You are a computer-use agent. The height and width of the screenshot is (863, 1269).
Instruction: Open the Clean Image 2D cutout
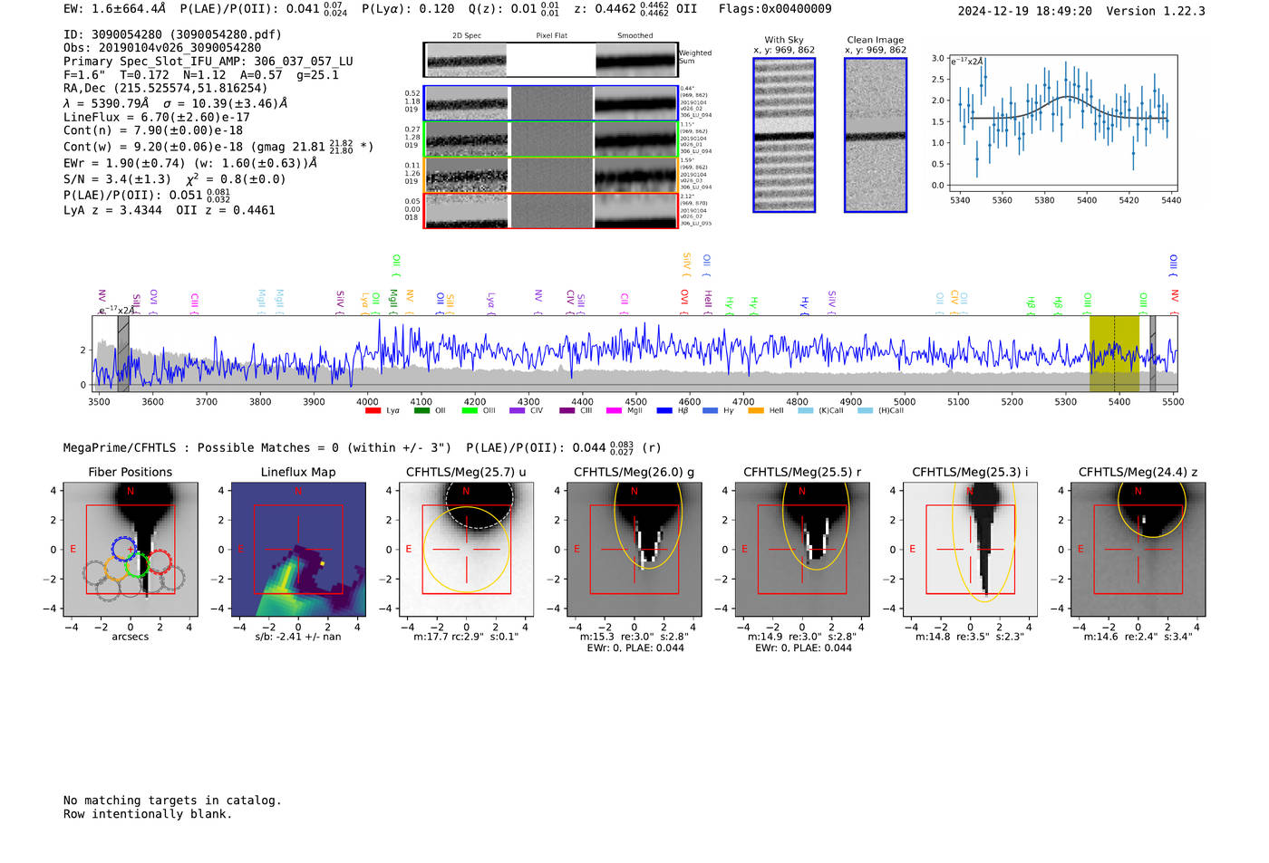876,135
